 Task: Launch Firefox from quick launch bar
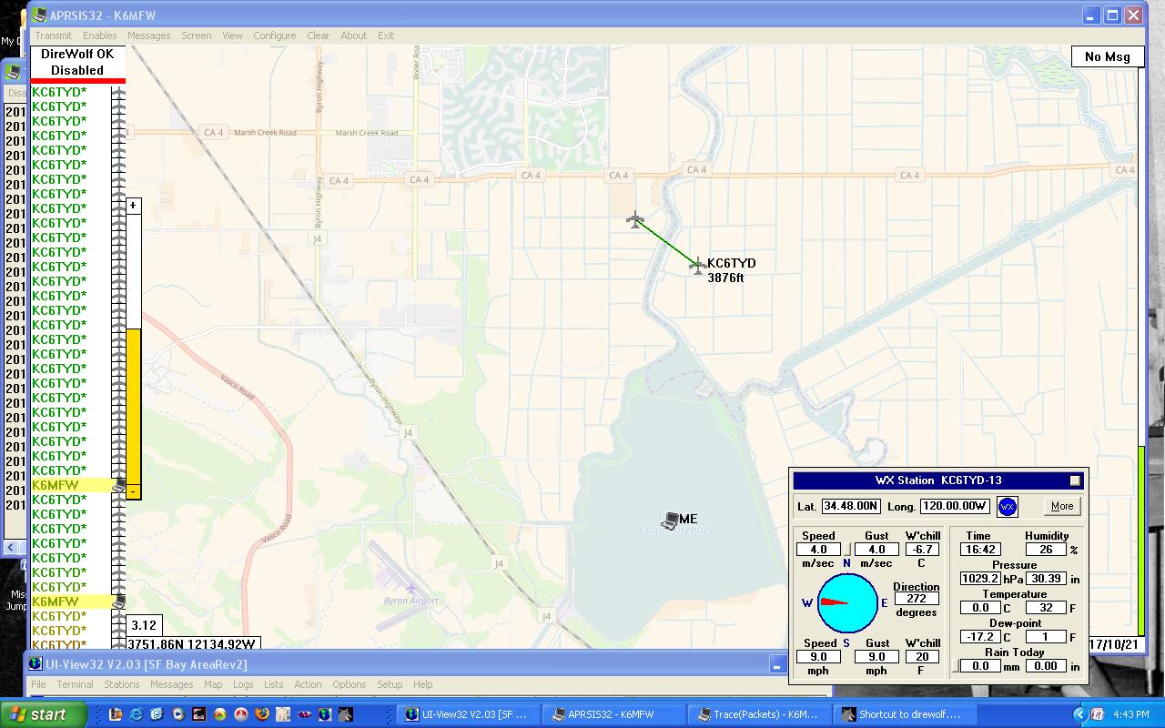[x=262, y=714]
